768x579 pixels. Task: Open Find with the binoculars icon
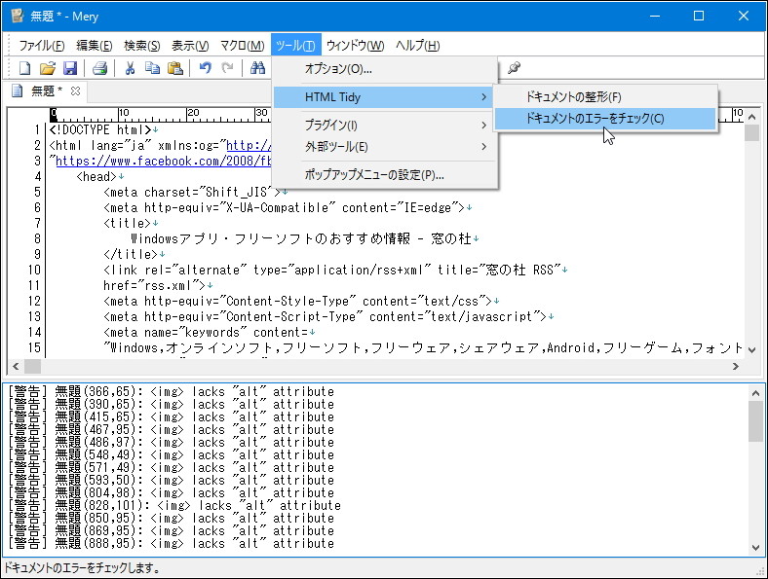tap(257, 68)
